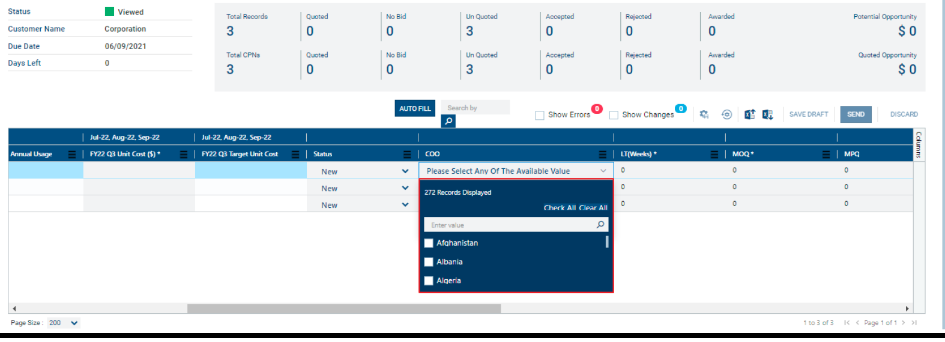Go to the last page

point(914,323)
